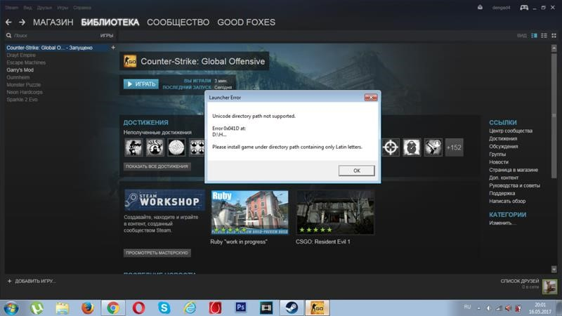Switch to detail view icon
562x316 pixels.
point(534,36)
